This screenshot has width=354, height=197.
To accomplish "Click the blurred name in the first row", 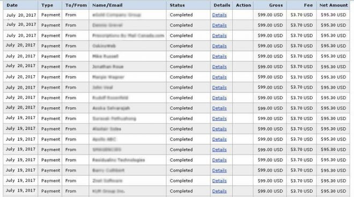I will (x=116, y=15).
